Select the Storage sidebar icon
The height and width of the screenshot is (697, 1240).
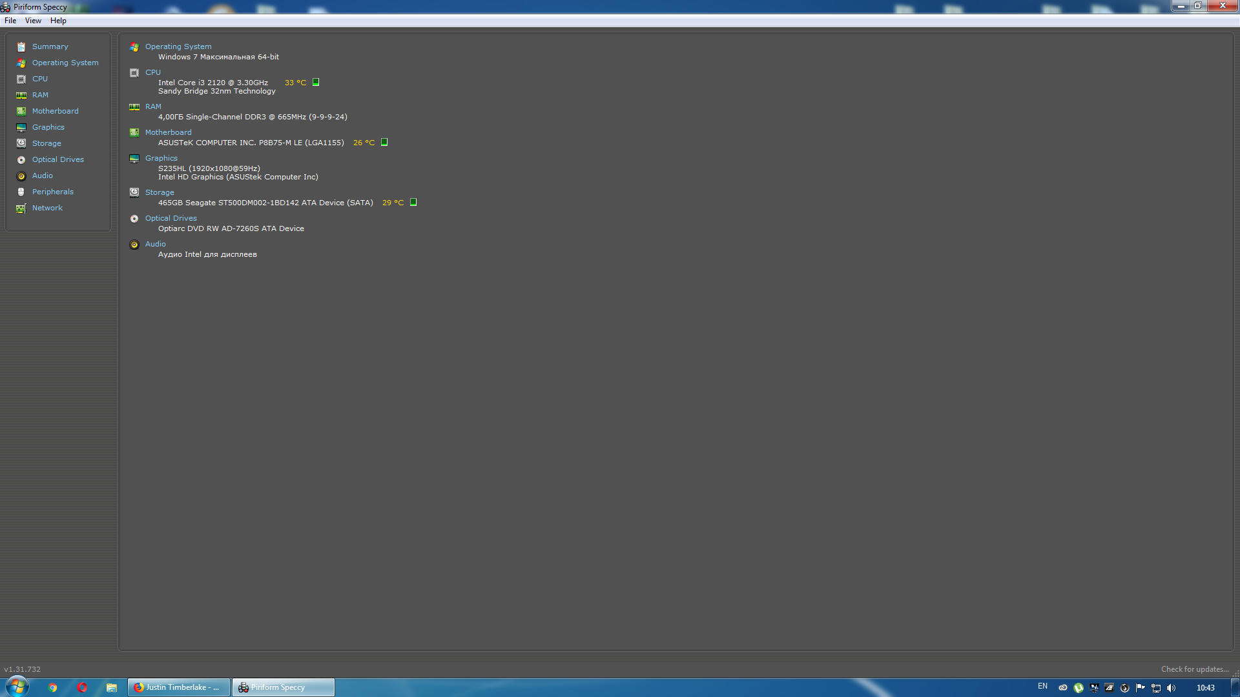pos(21,143)
